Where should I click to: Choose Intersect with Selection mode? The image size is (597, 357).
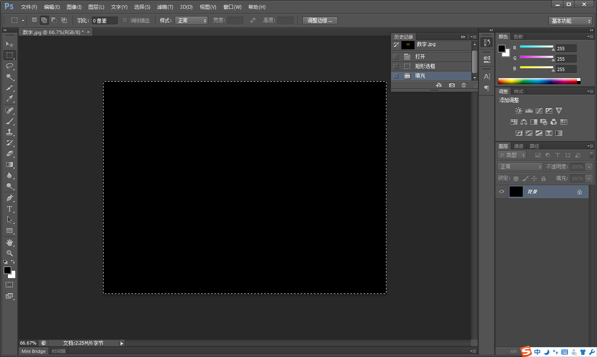(x=64, y=20)
